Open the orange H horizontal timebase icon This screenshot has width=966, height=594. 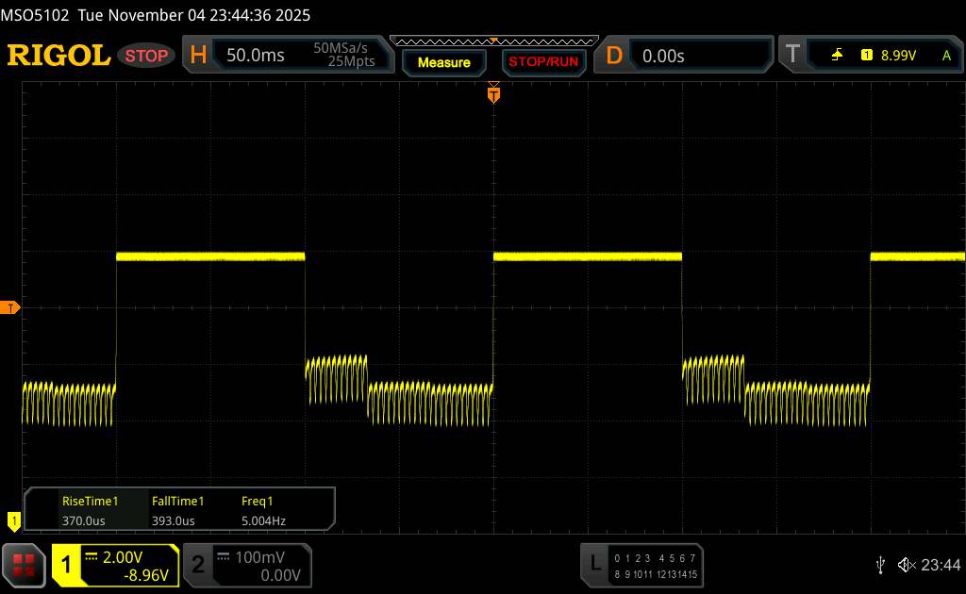[198, 56]
